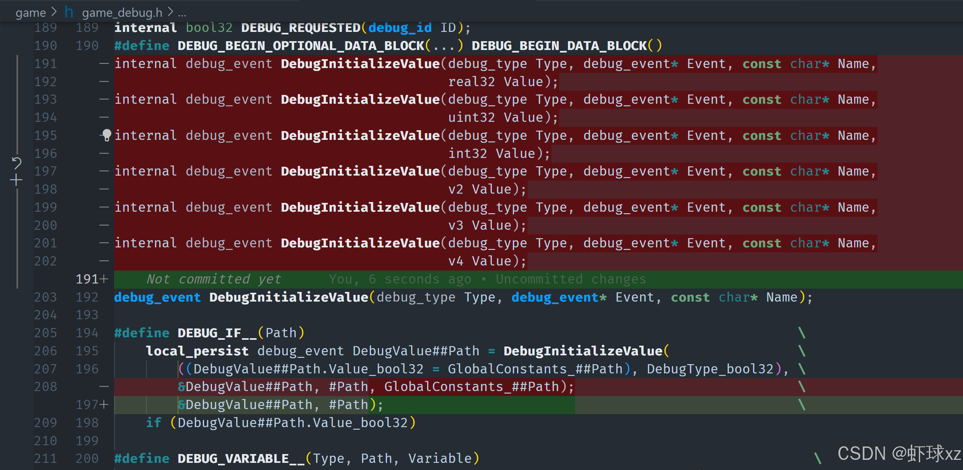Click the header file type icon in breadcrumb
This screenshot has width=963, height=470.
(69, 13)
